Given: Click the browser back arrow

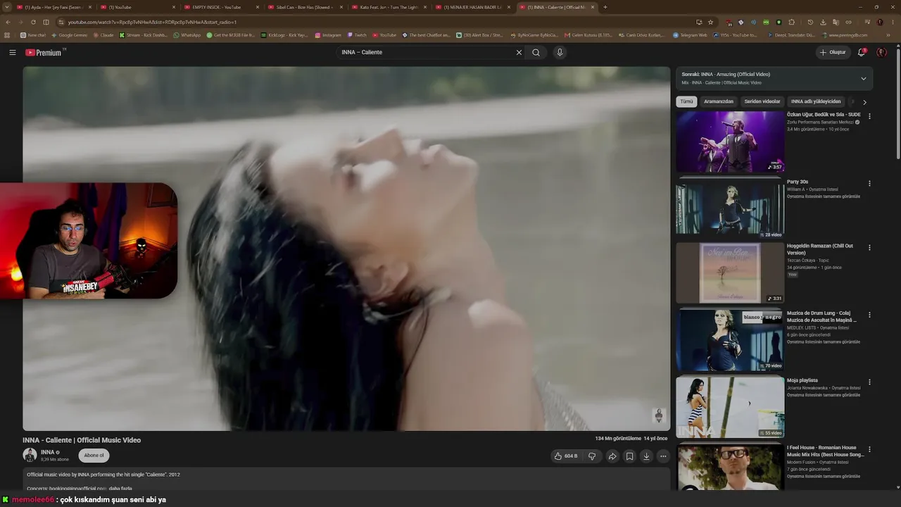Looking at the screenshot, I should tap(8, 22).
